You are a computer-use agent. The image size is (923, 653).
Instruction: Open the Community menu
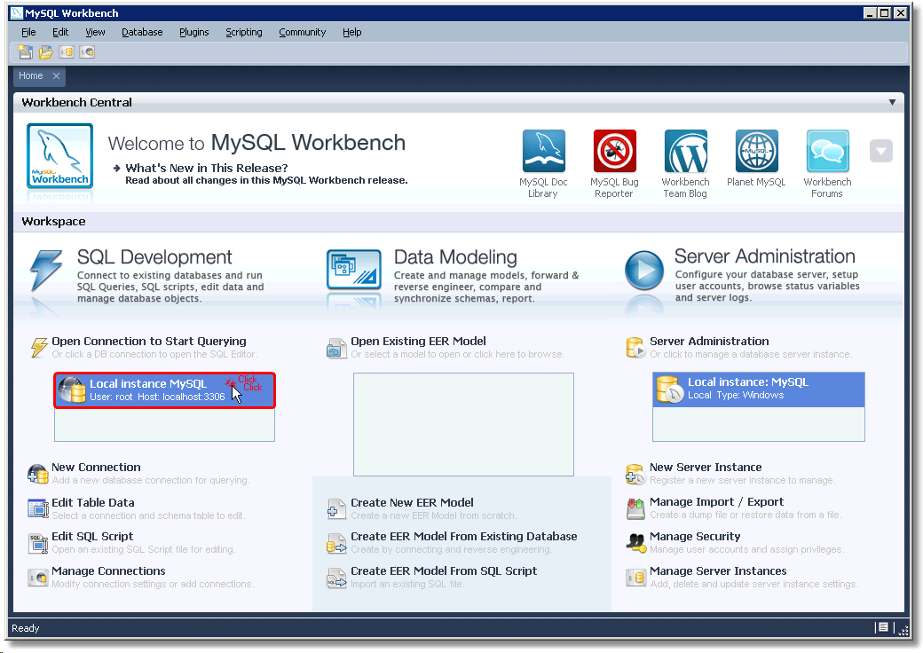point(302,32)
